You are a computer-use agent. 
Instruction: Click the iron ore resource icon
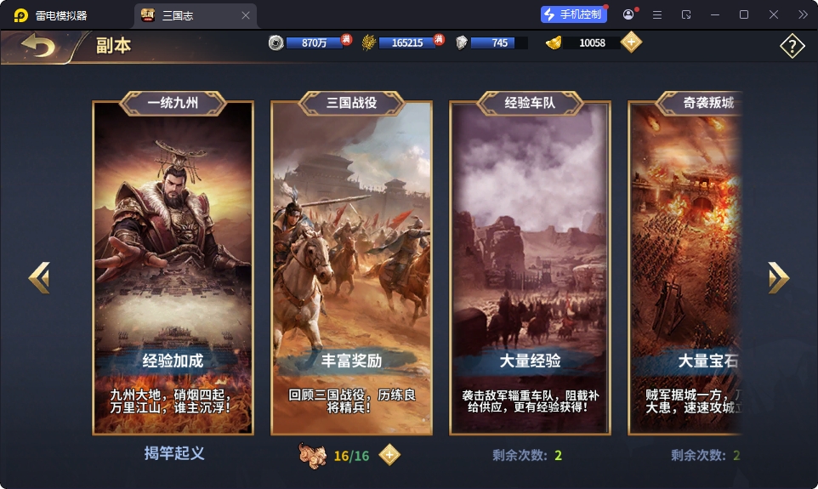tap(461, 43)
